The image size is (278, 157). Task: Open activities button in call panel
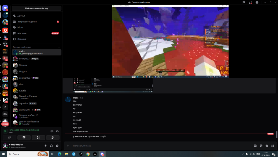pyautogui.click(x=38, y=137)
